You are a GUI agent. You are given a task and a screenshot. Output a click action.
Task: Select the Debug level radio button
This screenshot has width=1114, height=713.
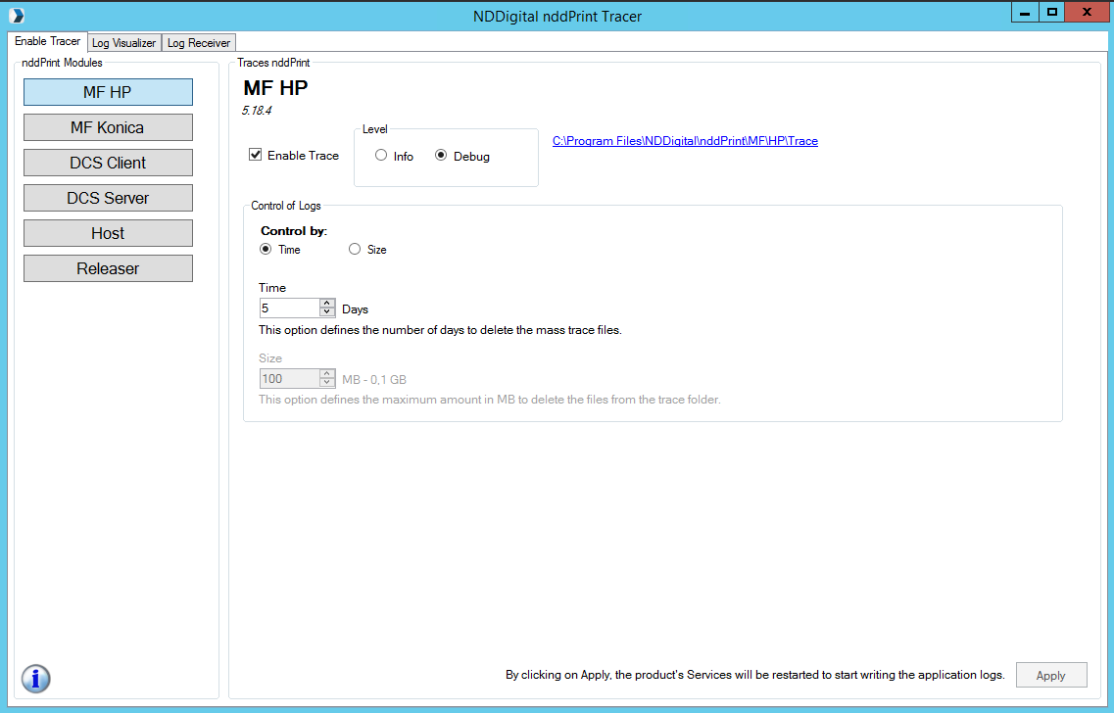point(441,156)
